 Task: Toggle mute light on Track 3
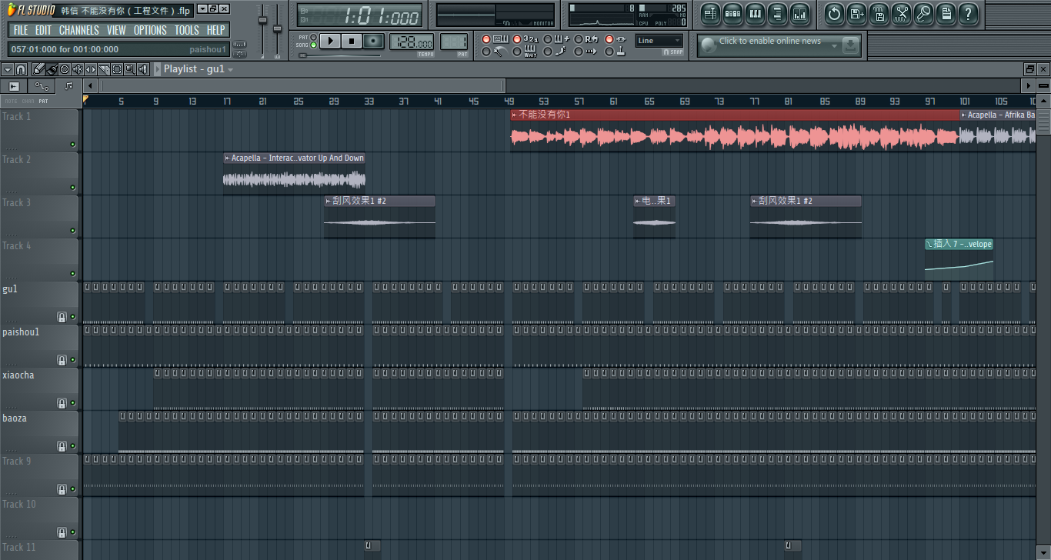tap(73, 231)
